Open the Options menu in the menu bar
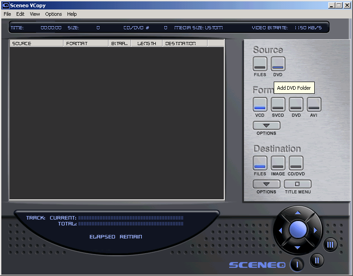The width and height of the screenshot is (353, 276). click(53, 14)
